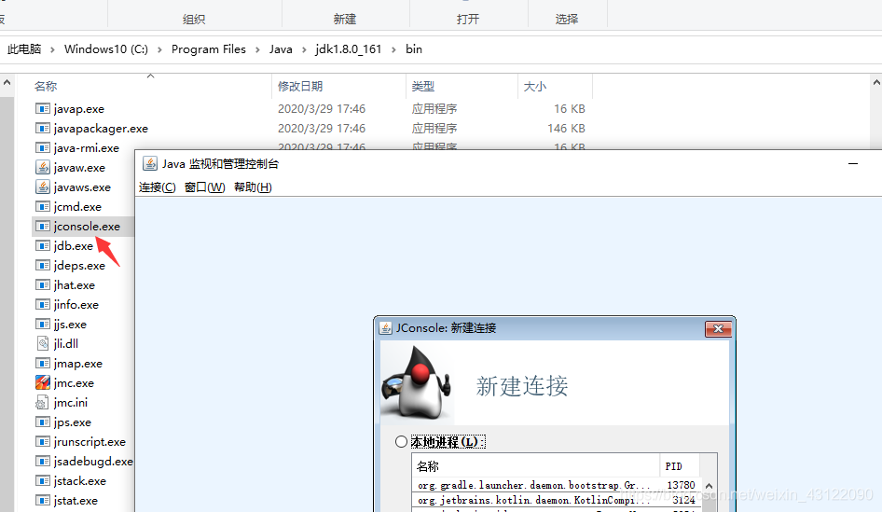Expand the chevron after Windows10 (C:)
The image size is (882, 512).
pyautogui.click(x=159, y=49)
